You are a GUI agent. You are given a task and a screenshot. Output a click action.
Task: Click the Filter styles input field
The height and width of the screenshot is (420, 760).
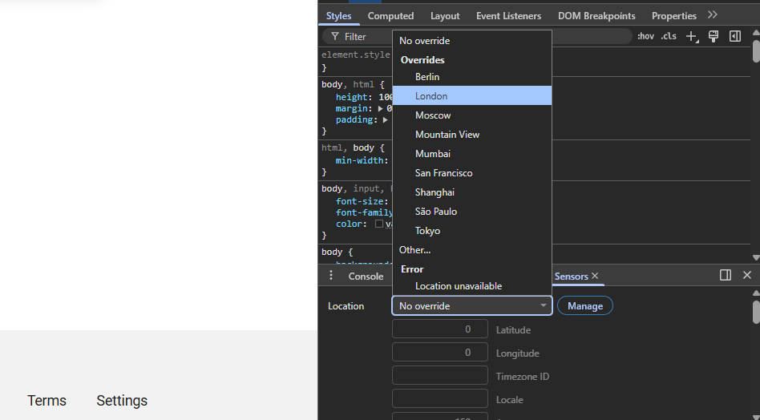(x=478, y=36)
